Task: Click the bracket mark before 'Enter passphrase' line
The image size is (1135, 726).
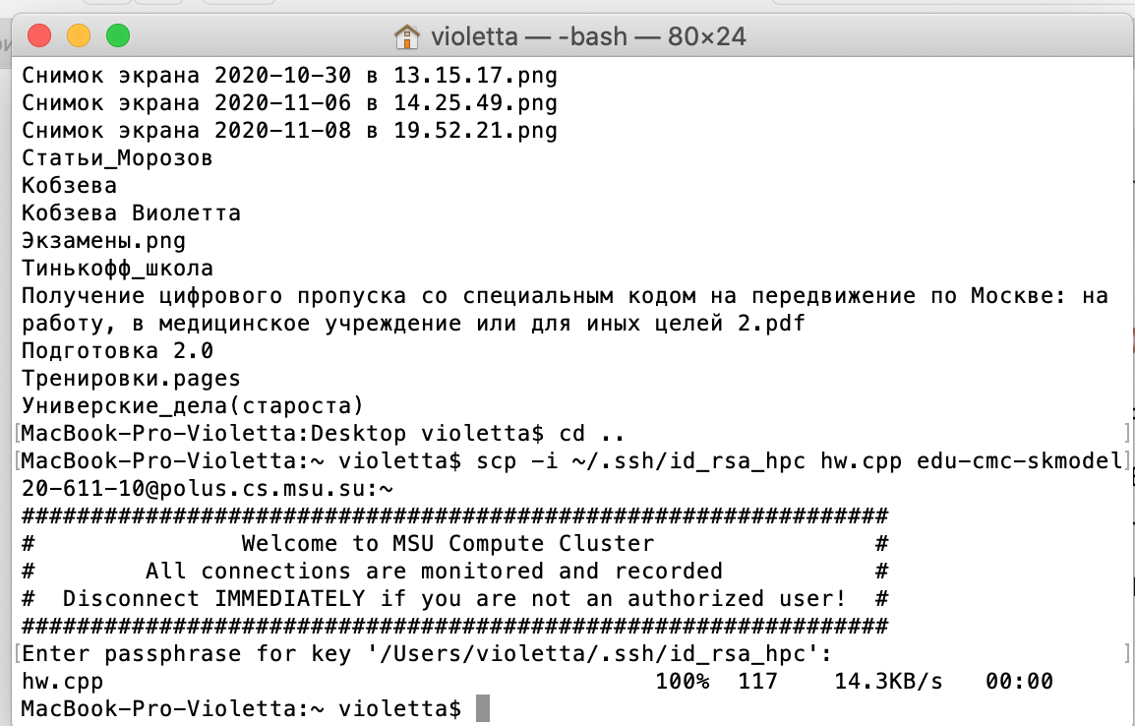Action: [x=17, y=653]
